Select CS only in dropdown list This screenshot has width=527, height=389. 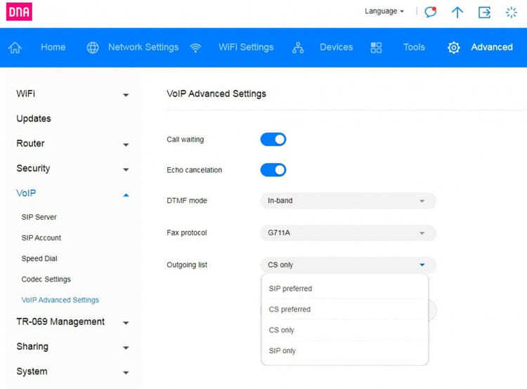[345, 330]
